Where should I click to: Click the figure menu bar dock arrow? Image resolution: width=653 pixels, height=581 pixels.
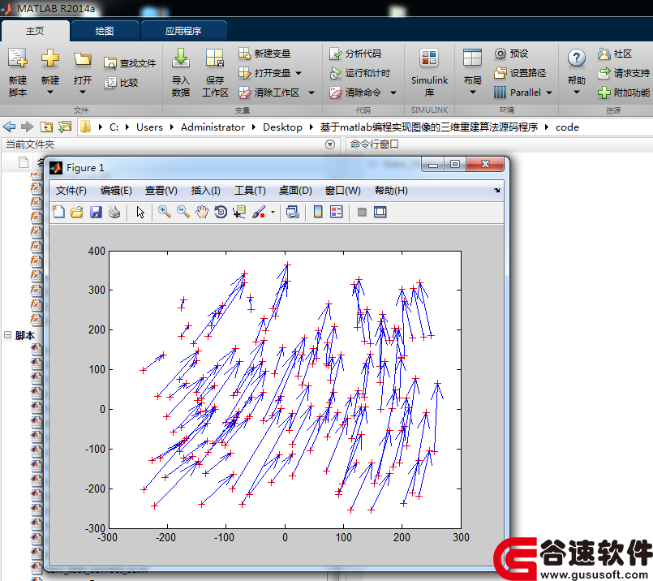496,190
